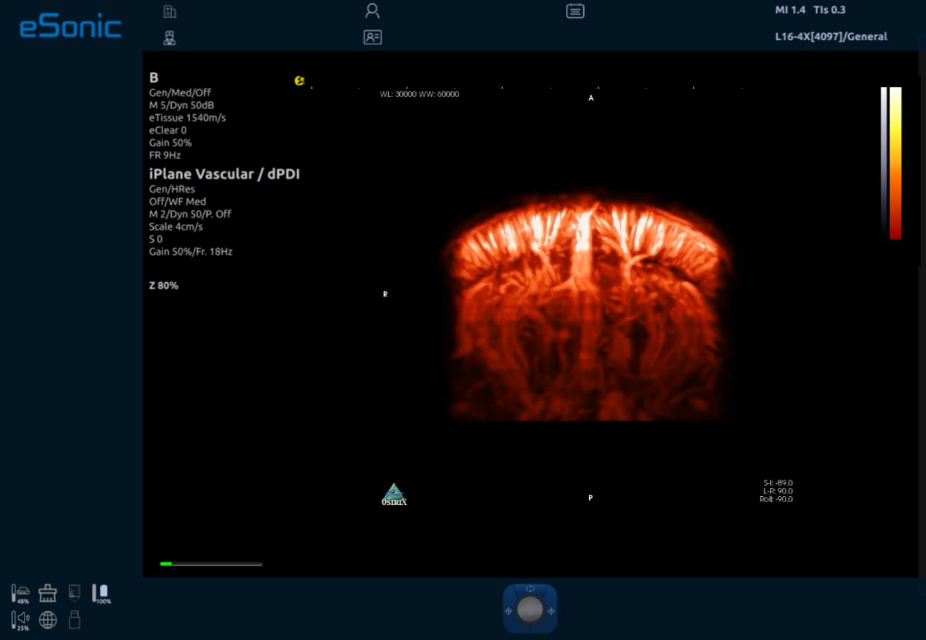Click the hospital building icon in header
Image resolution: width=926 pixels, height=640 pixels.
click(x=170, y=11)
